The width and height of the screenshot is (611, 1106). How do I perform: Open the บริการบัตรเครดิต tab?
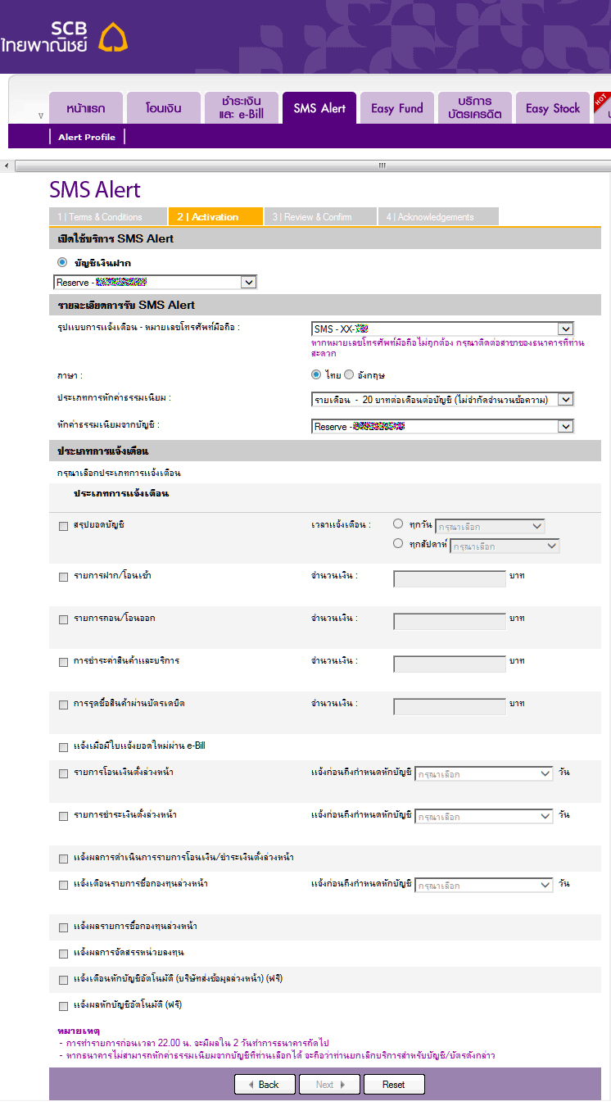475,108
